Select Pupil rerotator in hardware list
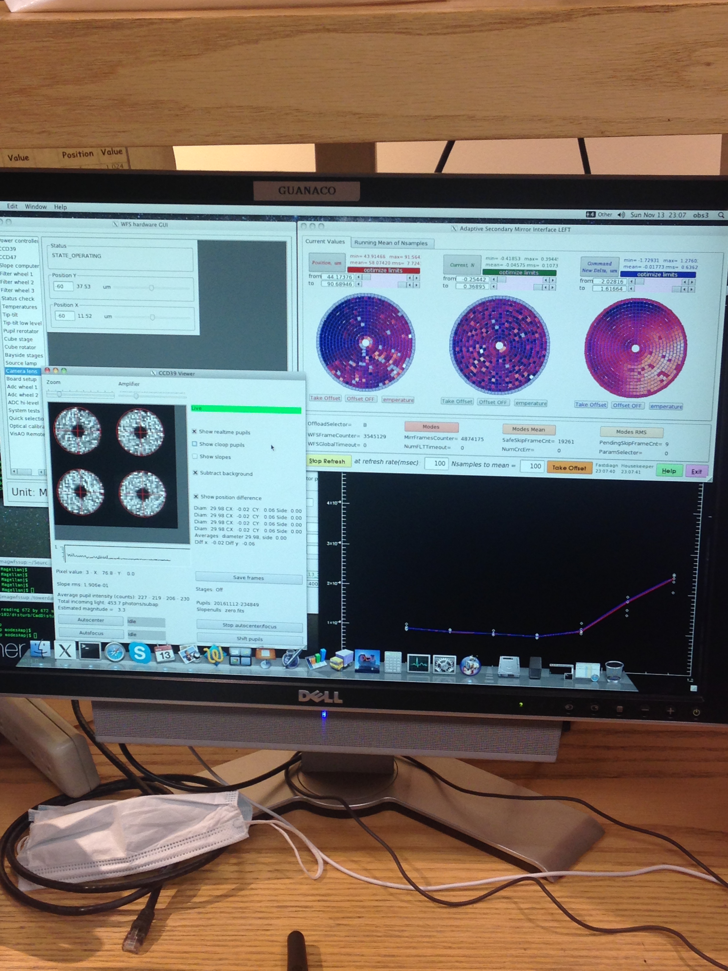 21,331
